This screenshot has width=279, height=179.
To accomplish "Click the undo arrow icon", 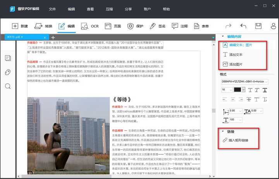I will pos(243,26).
